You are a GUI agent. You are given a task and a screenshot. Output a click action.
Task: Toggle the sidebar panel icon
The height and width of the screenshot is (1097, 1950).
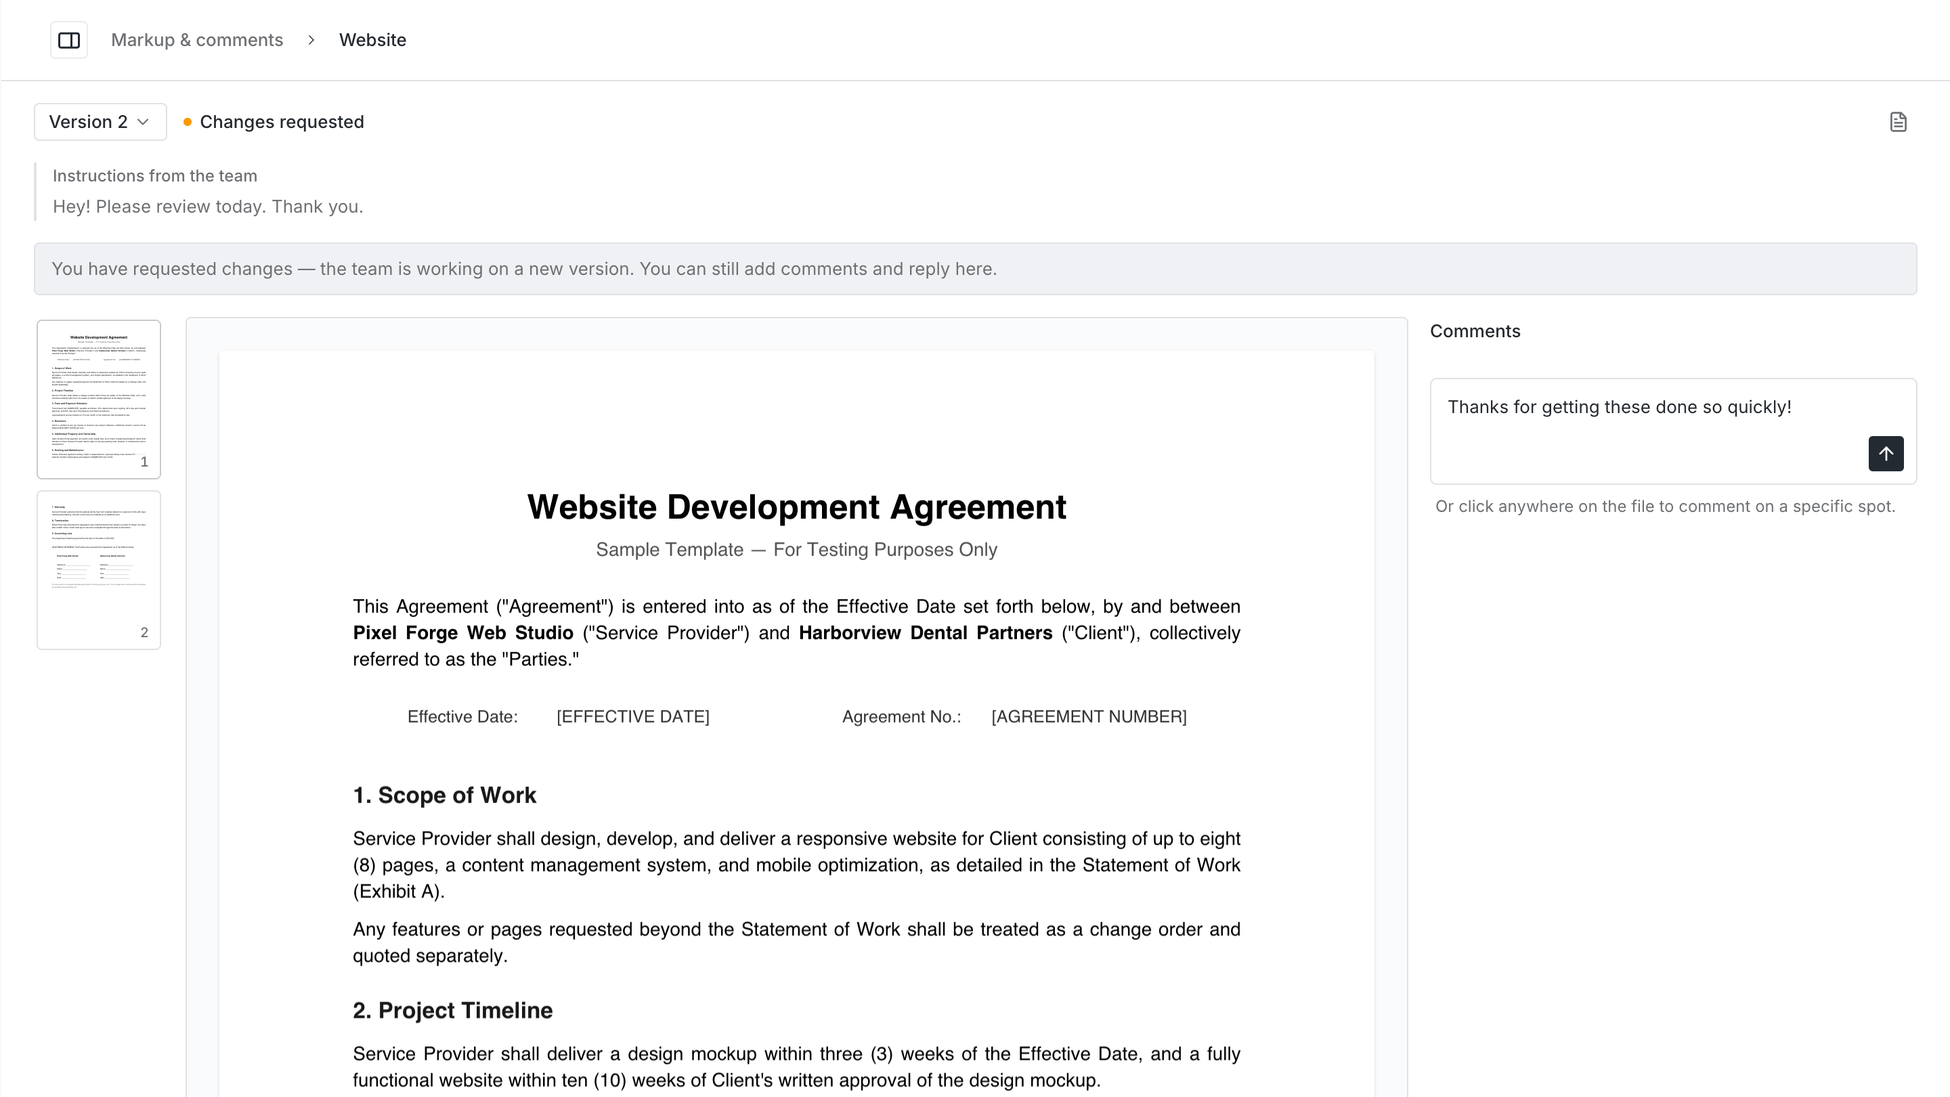(x=69, y=40)
